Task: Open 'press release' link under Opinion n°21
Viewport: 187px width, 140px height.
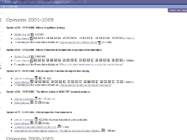Action: click(22, 123)
